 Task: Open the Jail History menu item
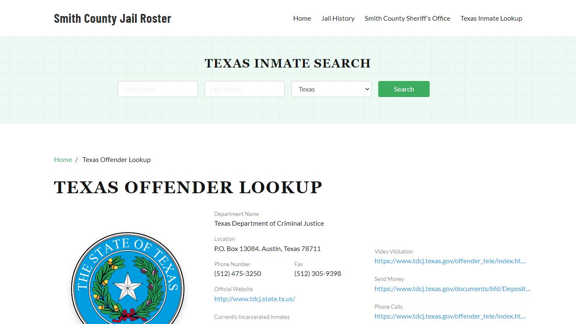tap(338, 19)
